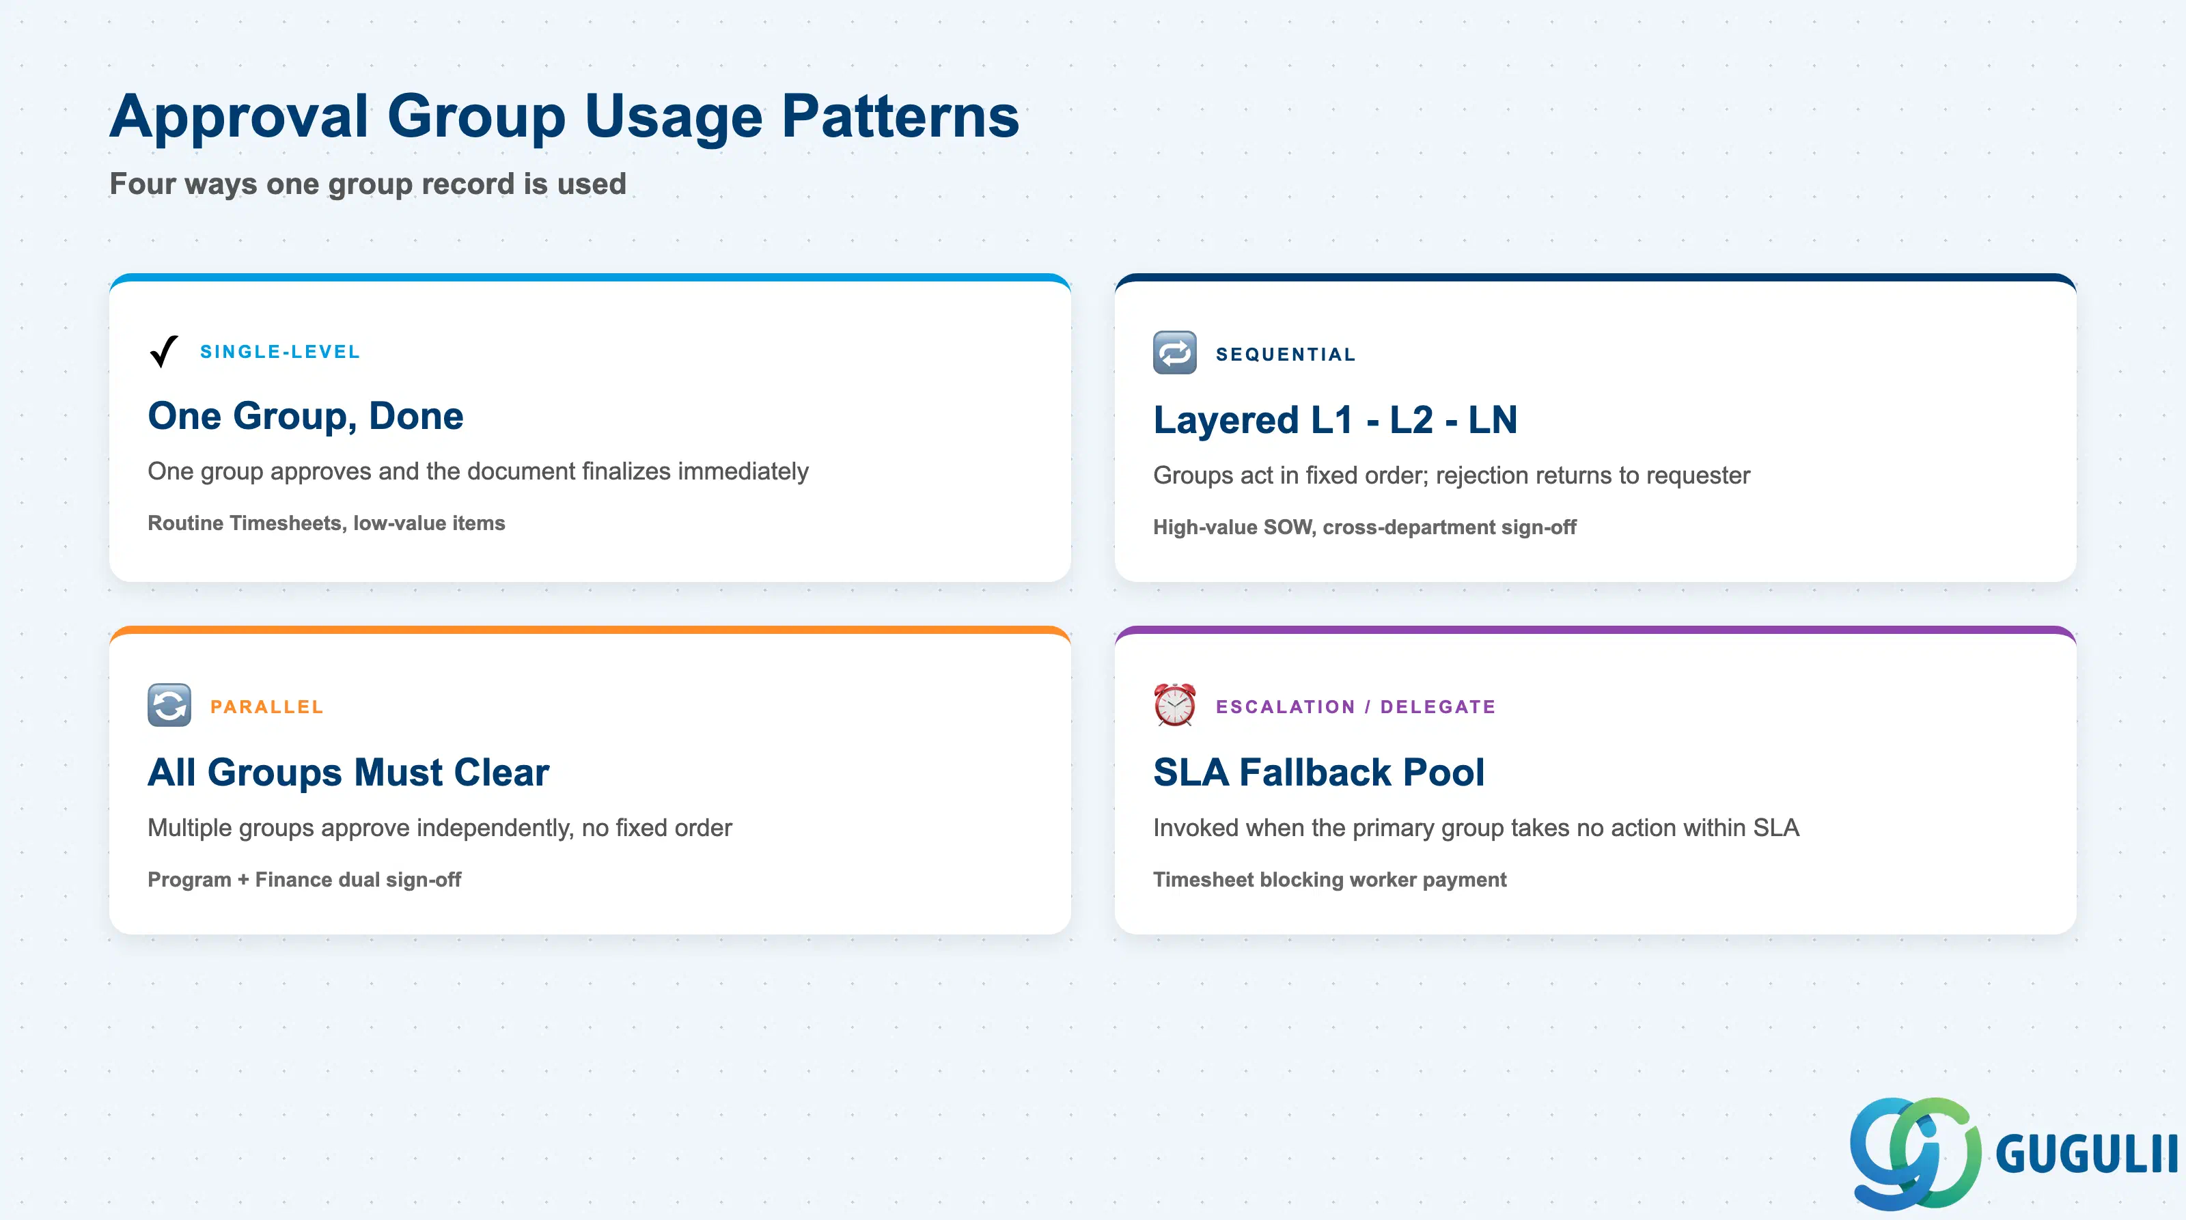2186x1220 pixels.
Task: Click the Layered L1 - L2 - LN heading
Action: pyautogui.click(x=1335, y=420)
